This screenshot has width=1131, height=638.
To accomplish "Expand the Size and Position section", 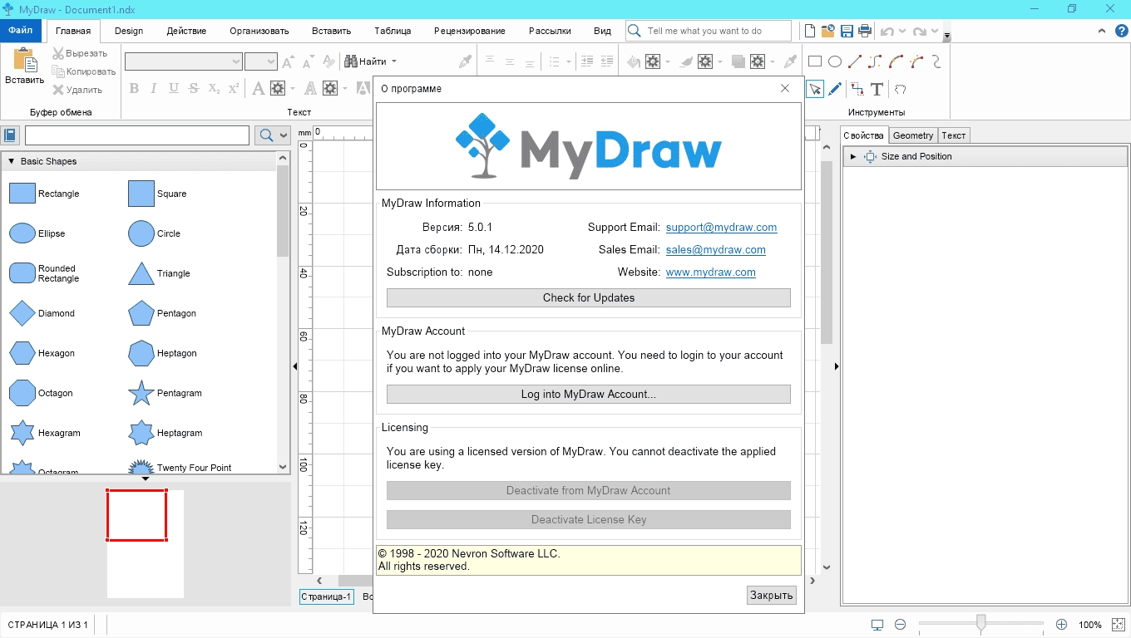I will pyautogui.click(x=853, y=156).
